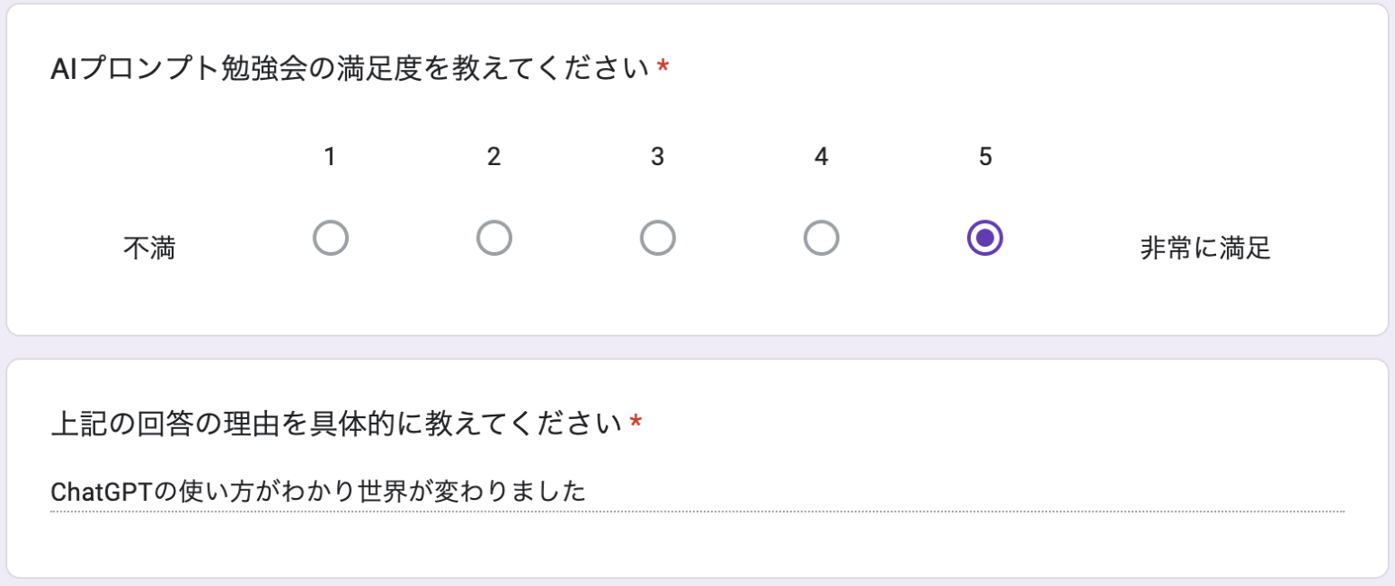Click the number 4 column header

pyautogui.click(x=820, y=156)
